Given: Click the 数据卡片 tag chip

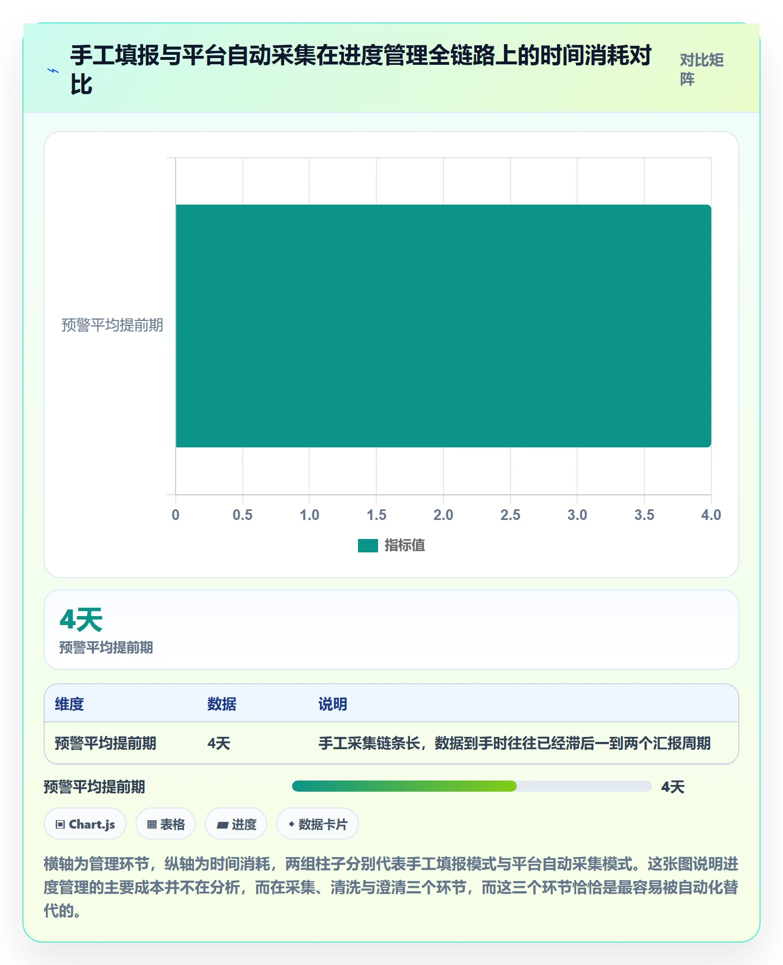Looking at the screenshot, I should (318, 824).
